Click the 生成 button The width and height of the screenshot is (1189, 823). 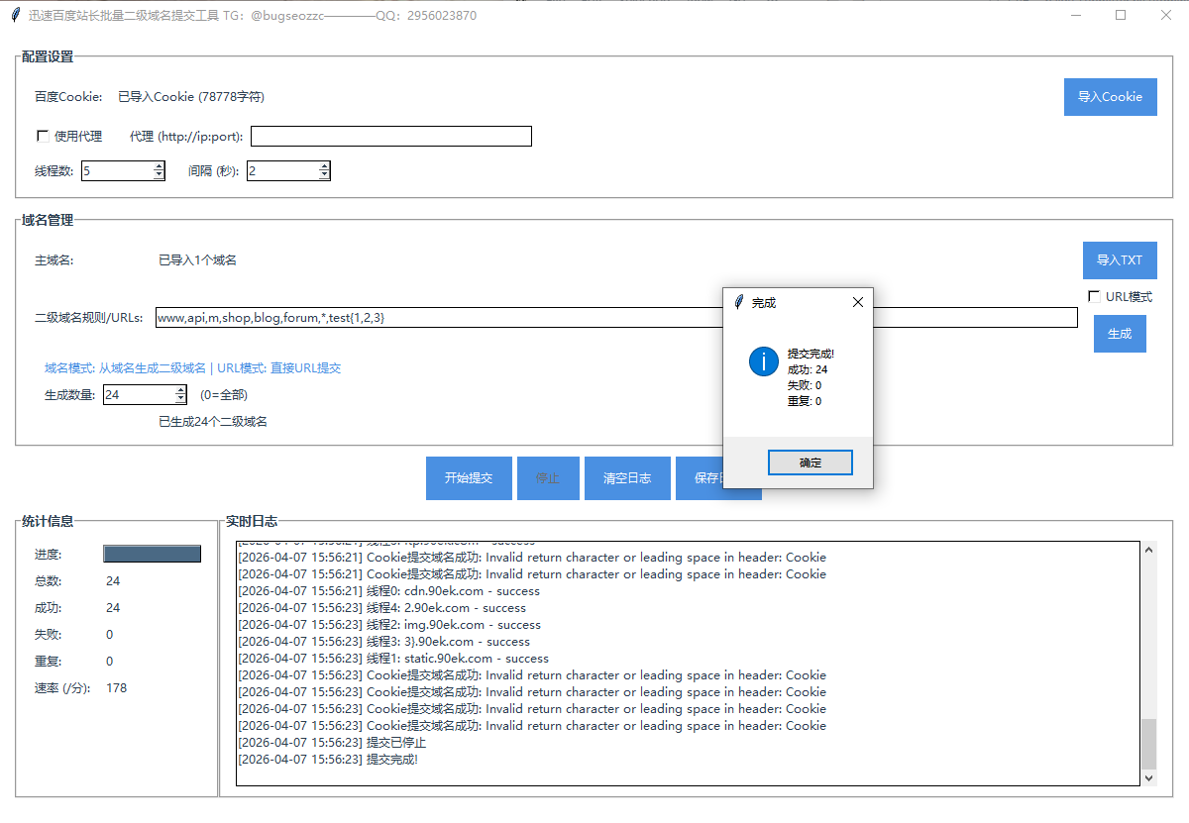(1120, 334)
